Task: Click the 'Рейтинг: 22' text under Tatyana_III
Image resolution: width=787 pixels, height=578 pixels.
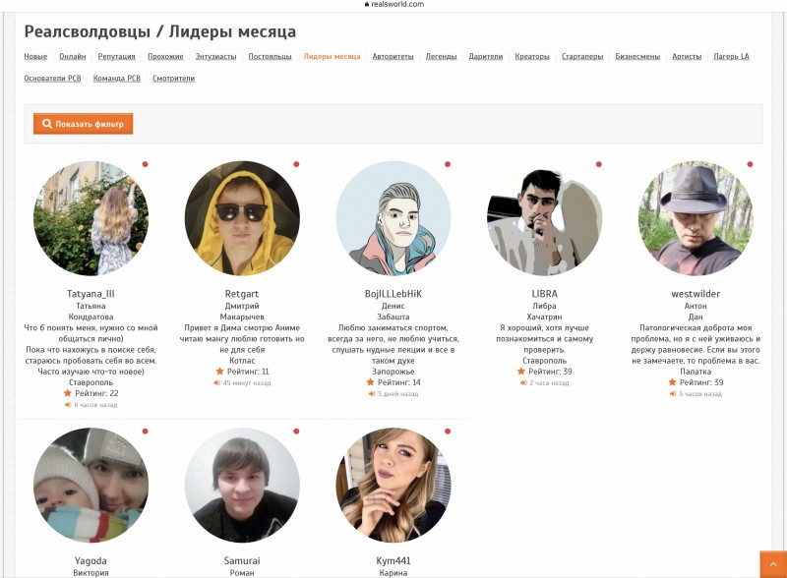Action: point(96,393)
